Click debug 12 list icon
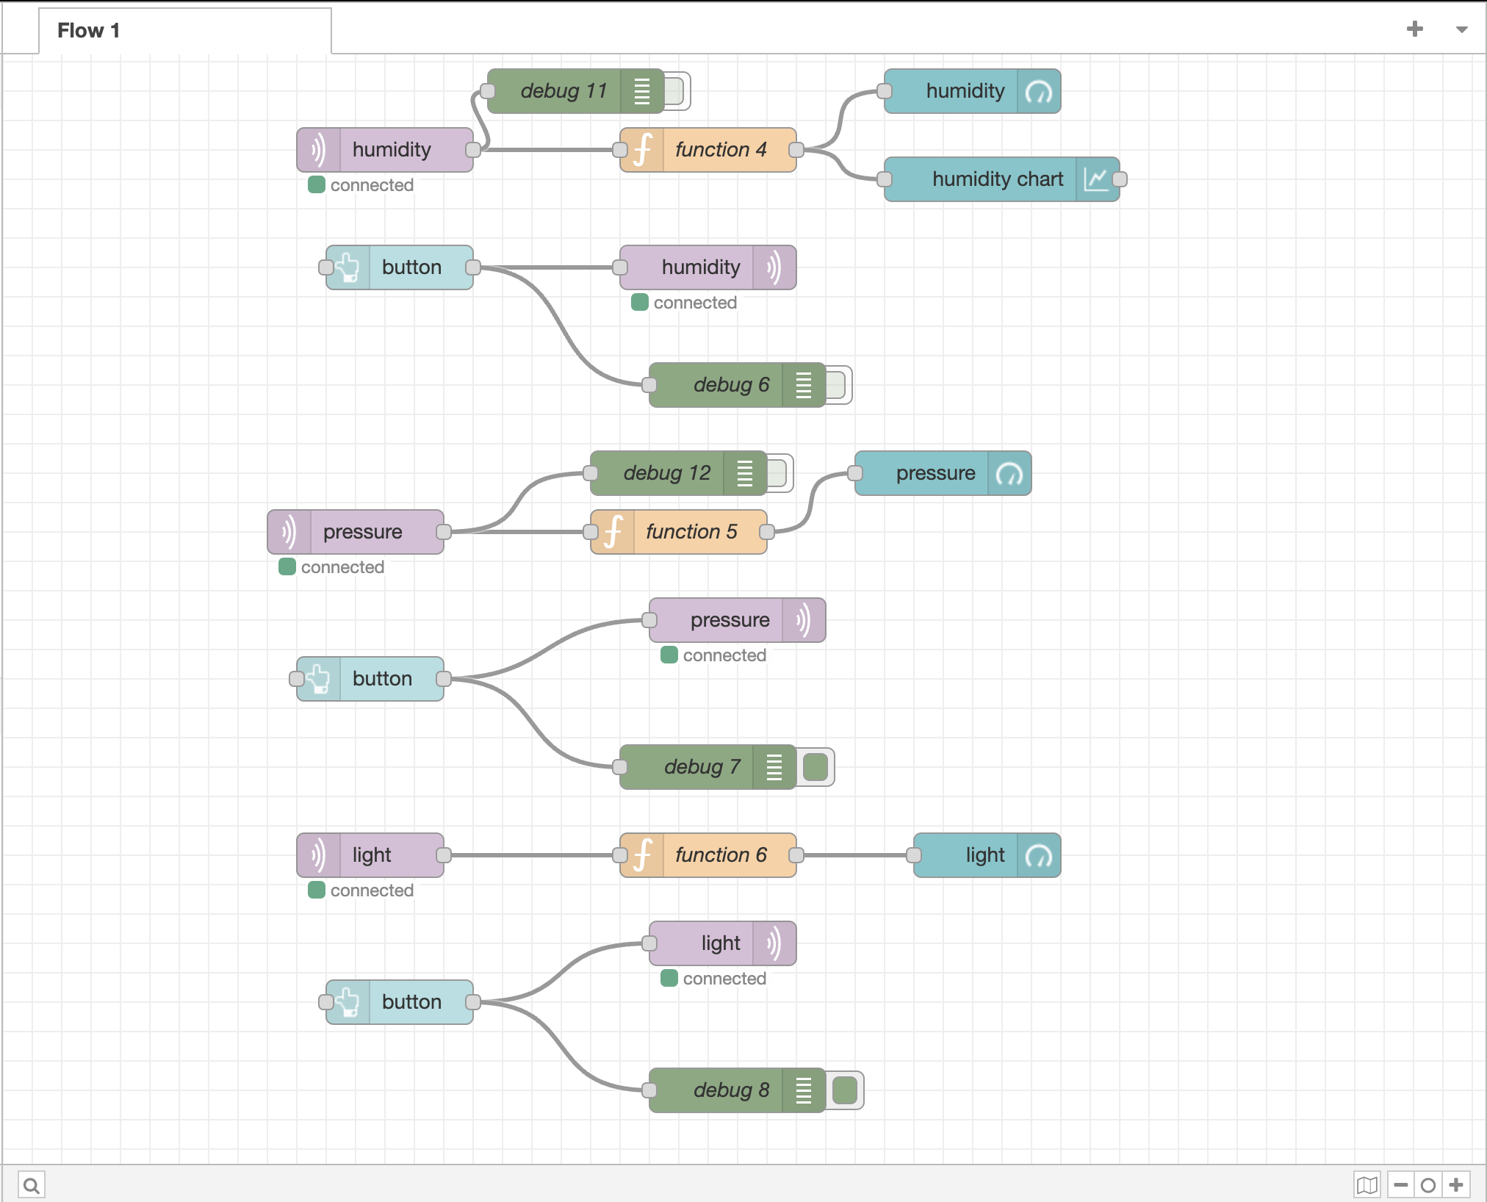 coord(745,473)
